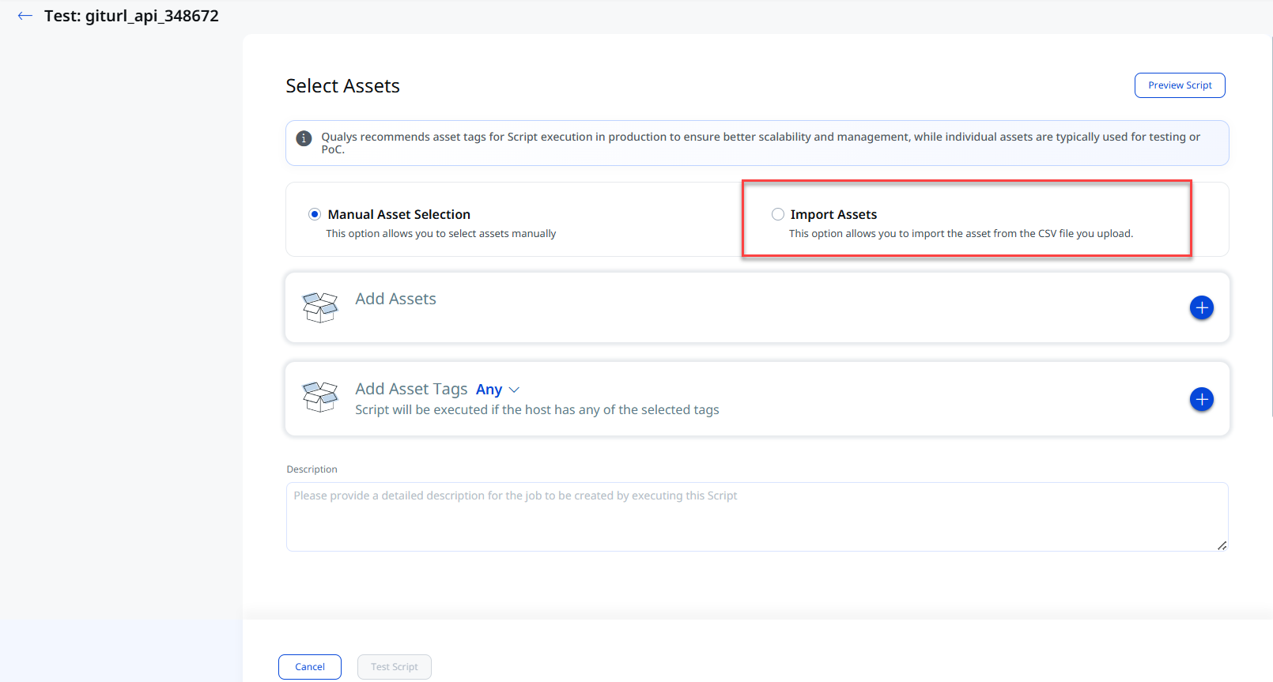Click the box icon beside Add Asset Tags
The image size is (1273, 682).
[x=320, y=397]
